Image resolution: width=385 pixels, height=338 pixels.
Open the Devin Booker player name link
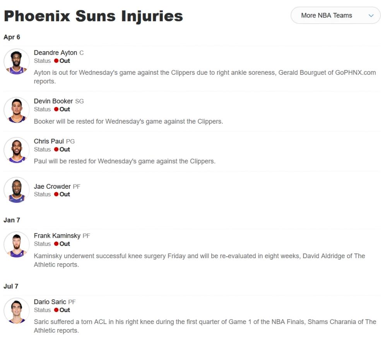pyautogui.click(x=53, y=101)
